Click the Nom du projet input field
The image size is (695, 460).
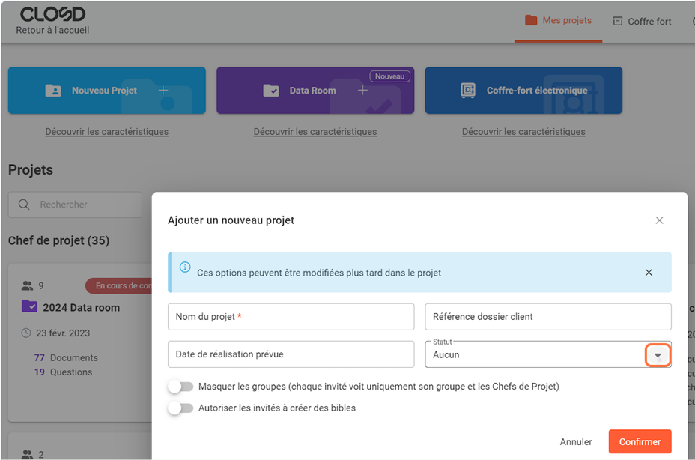pos(291,317)
